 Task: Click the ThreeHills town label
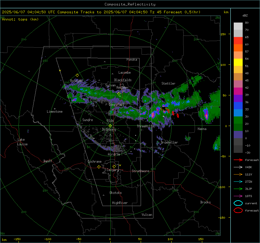[x=145, y=126]
